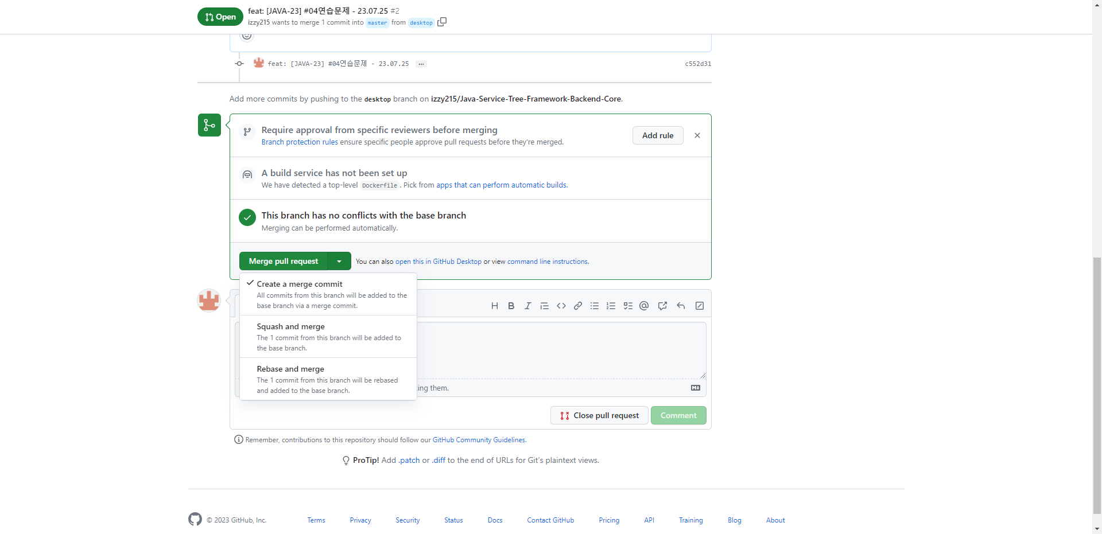Open the desktop branch label in header

pyautogui.click(x=421, y=23)
